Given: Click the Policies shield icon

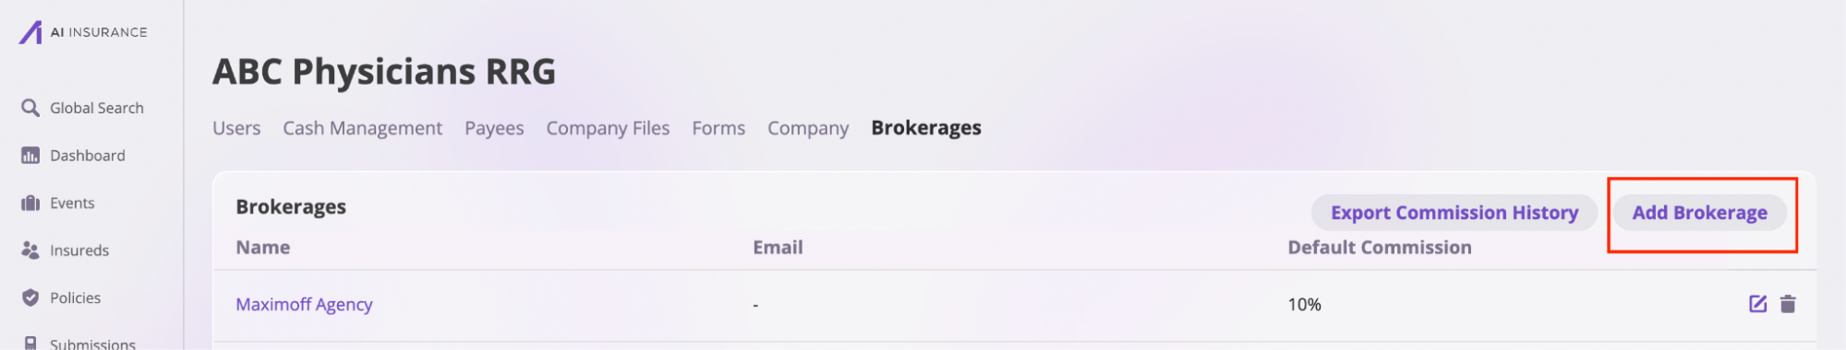Looking at the screenshot, I should 30,297.
